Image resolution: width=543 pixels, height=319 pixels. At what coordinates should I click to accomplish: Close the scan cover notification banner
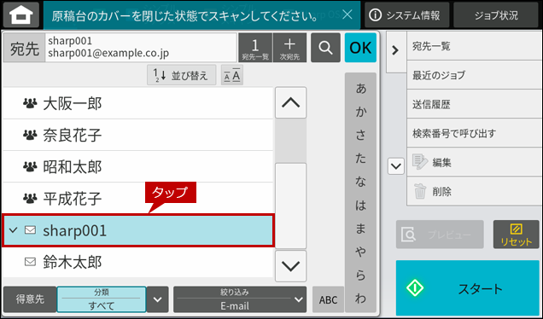click(347, 14)
